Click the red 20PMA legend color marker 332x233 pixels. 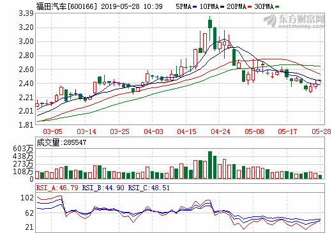click(x=250, y=7)
